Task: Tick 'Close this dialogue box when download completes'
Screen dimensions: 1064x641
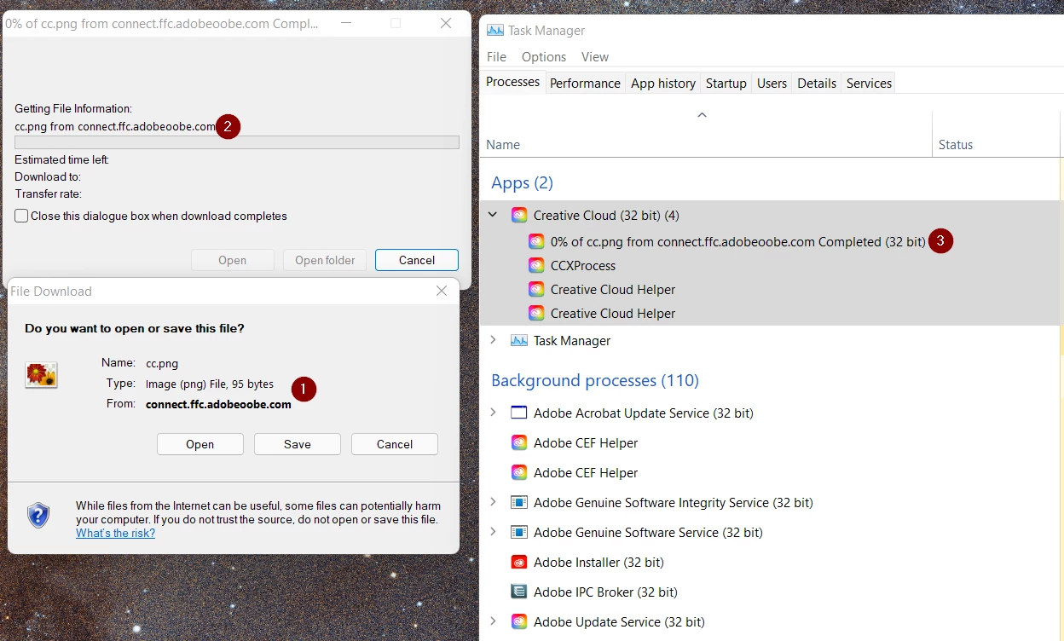Action: pyautogui.click(x=21, y=216)
